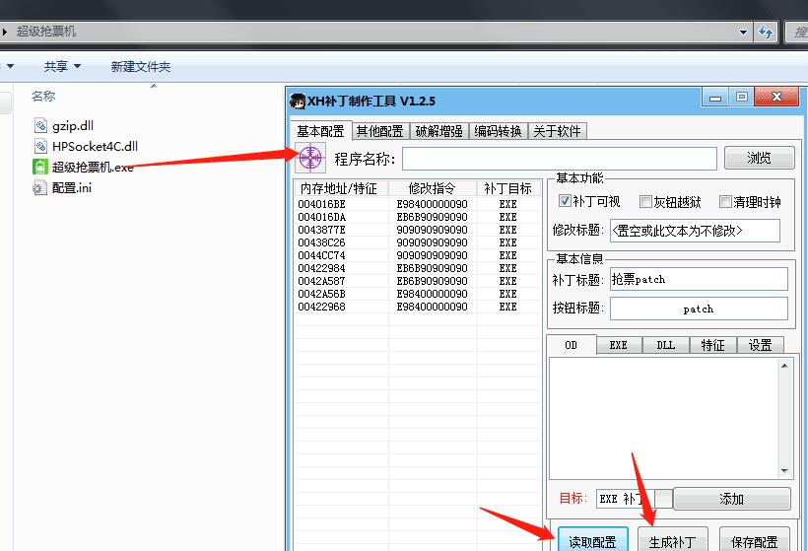
Task: Click the purple crosshair target-picker icon
Action: [310, 158]
